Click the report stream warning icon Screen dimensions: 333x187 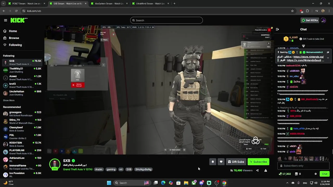(266, 170)
